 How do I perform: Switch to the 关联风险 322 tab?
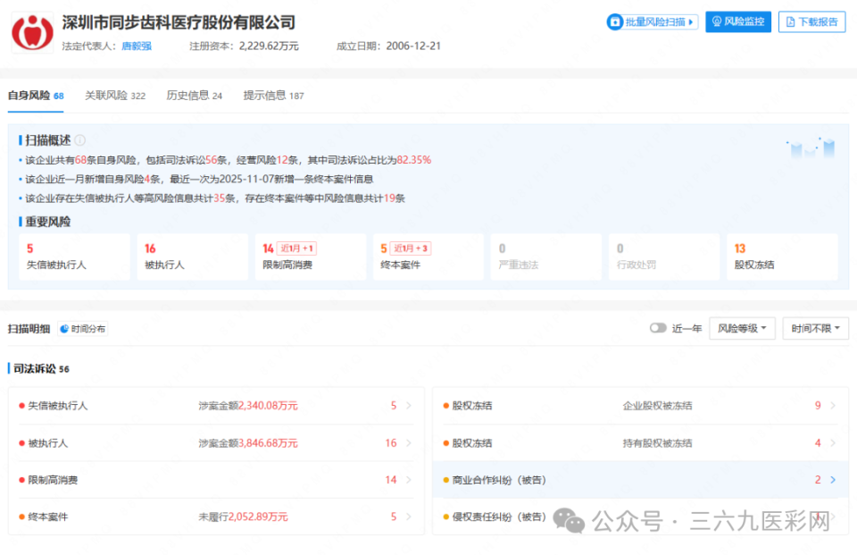(x=115, y=96)
